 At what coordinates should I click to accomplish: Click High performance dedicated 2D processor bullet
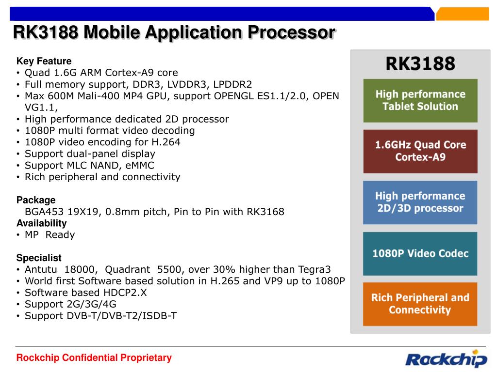coord(127,119)
